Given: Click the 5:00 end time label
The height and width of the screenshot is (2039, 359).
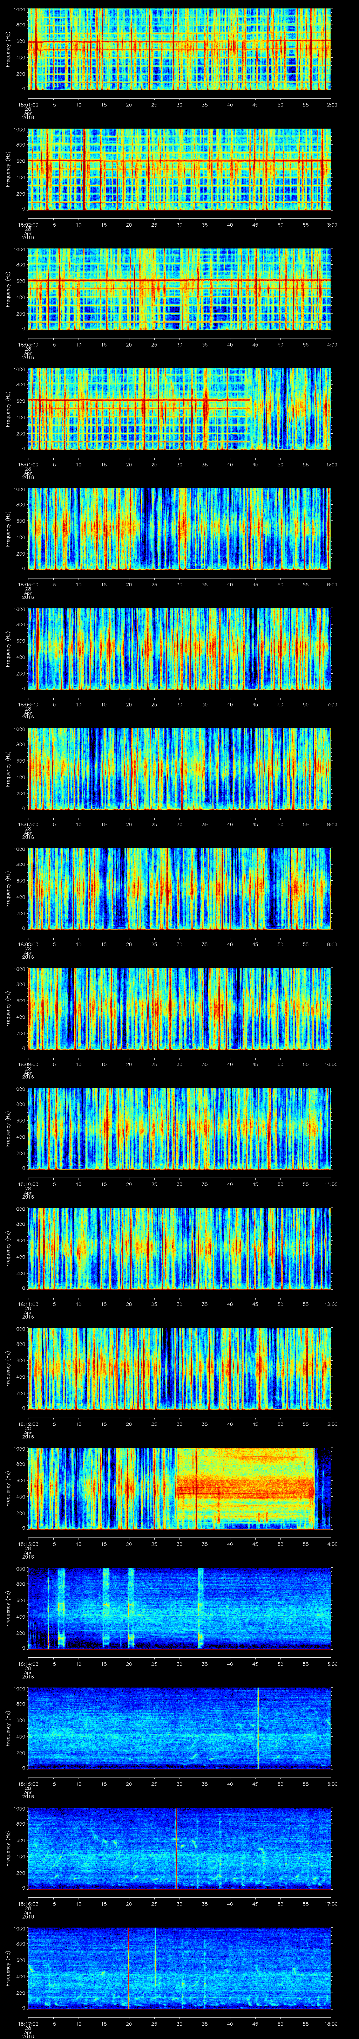Looking at the screenshot, I should 331,464.
